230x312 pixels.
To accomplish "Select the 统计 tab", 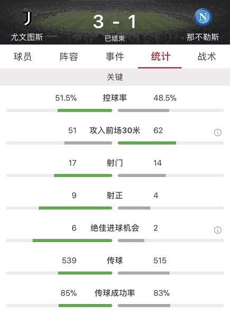I will [161, 57].
